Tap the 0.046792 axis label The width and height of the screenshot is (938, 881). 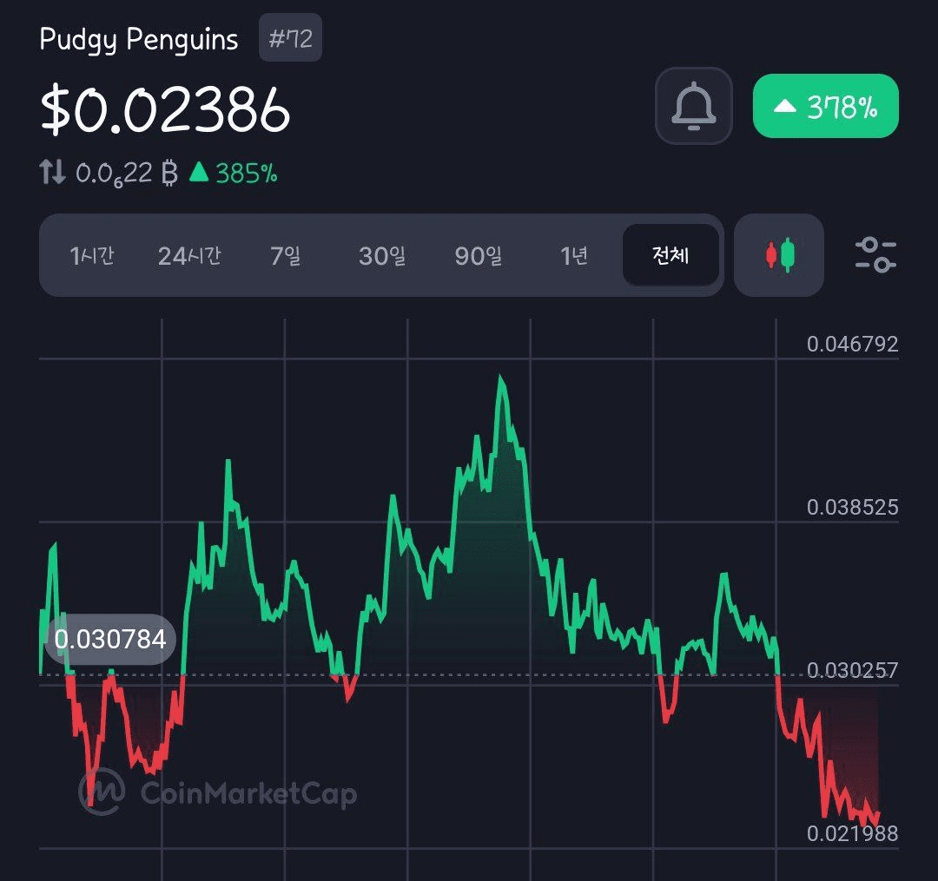click(x=853, y=345)
